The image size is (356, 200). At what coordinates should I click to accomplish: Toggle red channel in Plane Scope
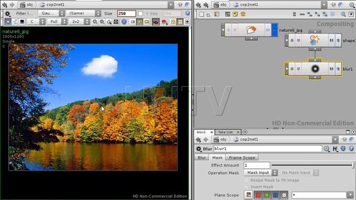(258, 195)
